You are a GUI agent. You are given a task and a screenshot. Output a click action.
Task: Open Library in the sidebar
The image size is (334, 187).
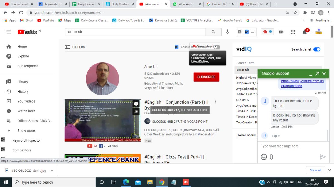[23, 82]
